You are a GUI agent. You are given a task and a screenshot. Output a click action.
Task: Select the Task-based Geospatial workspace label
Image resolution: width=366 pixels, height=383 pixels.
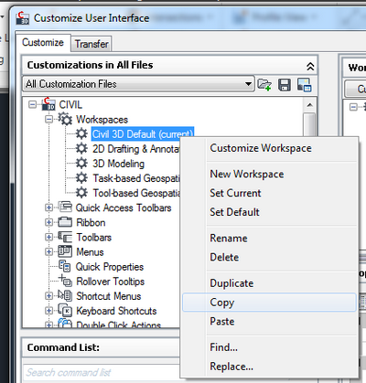[x=136, y=178]
